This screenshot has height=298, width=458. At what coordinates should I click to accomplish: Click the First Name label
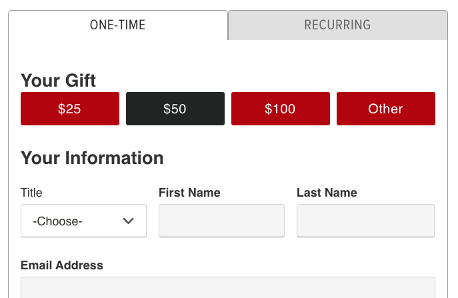click(189, 193)
